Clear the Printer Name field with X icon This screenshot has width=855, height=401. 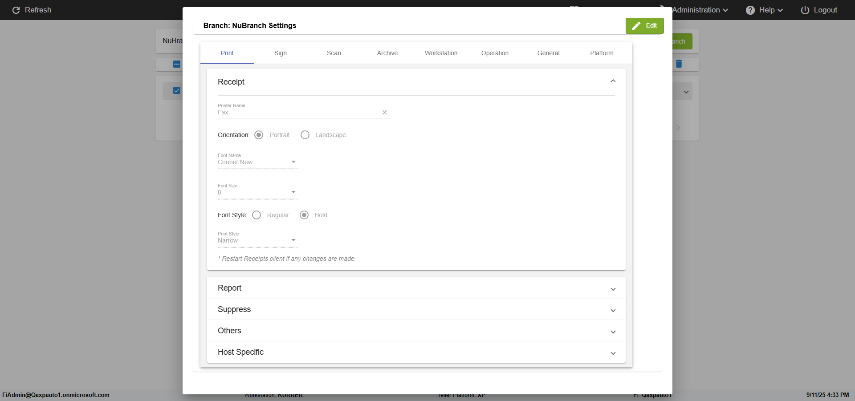385,113
